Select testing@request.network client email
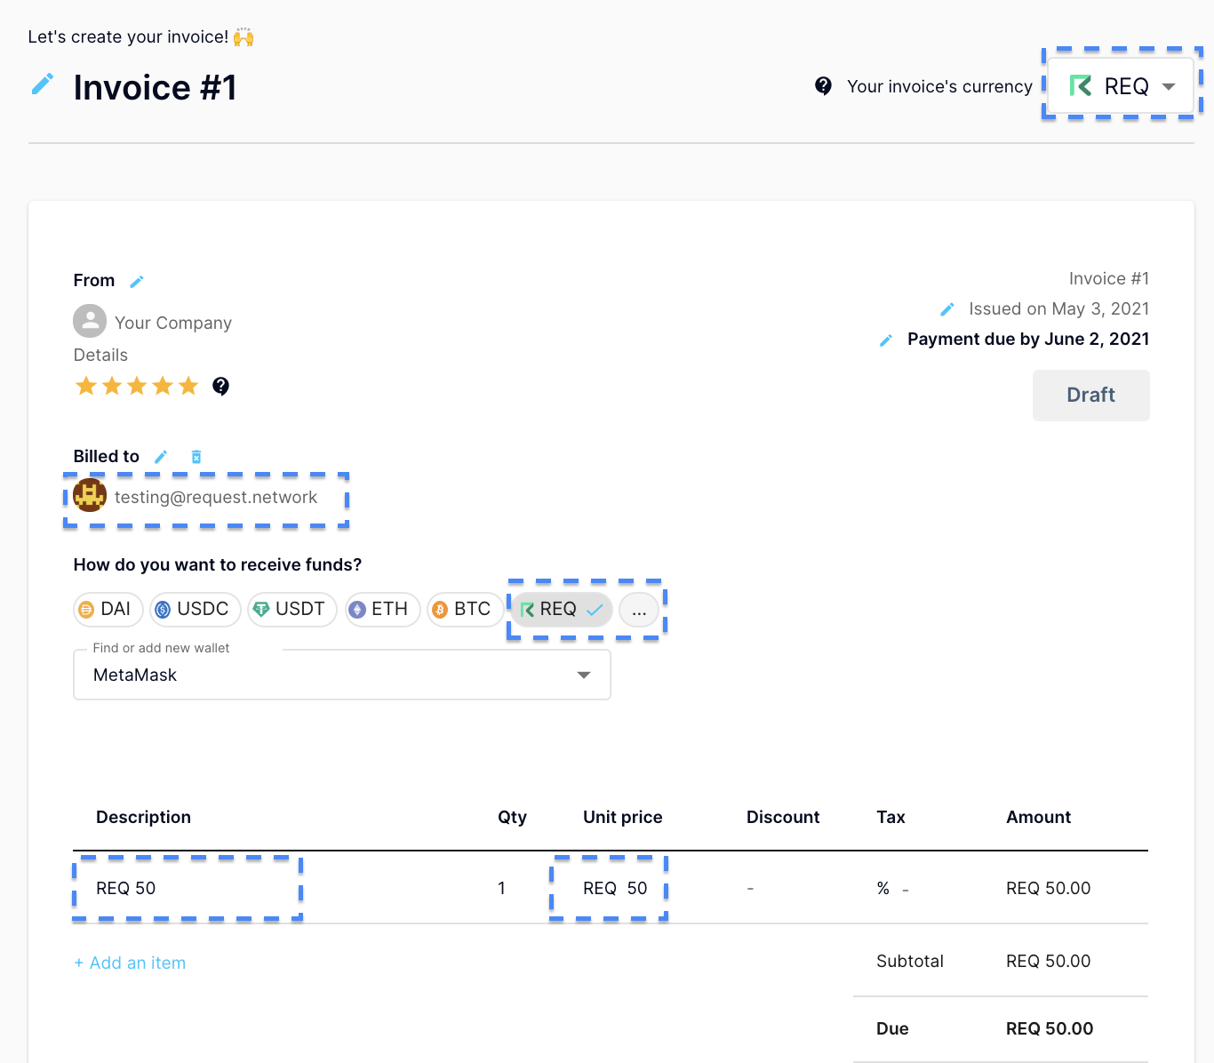Image resolution: width=1214 pixels, height=1063 pixels. [216, 497]
